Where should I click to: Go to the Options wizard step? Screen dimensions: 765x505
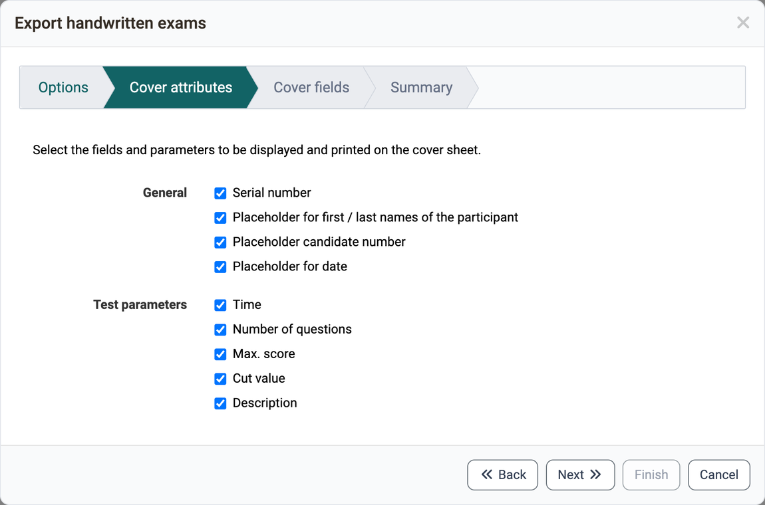(x=63, y=87)
